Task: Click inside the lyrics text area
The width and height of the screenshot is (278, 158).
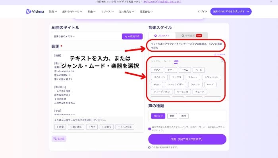Action: click(x=97, y=83)
